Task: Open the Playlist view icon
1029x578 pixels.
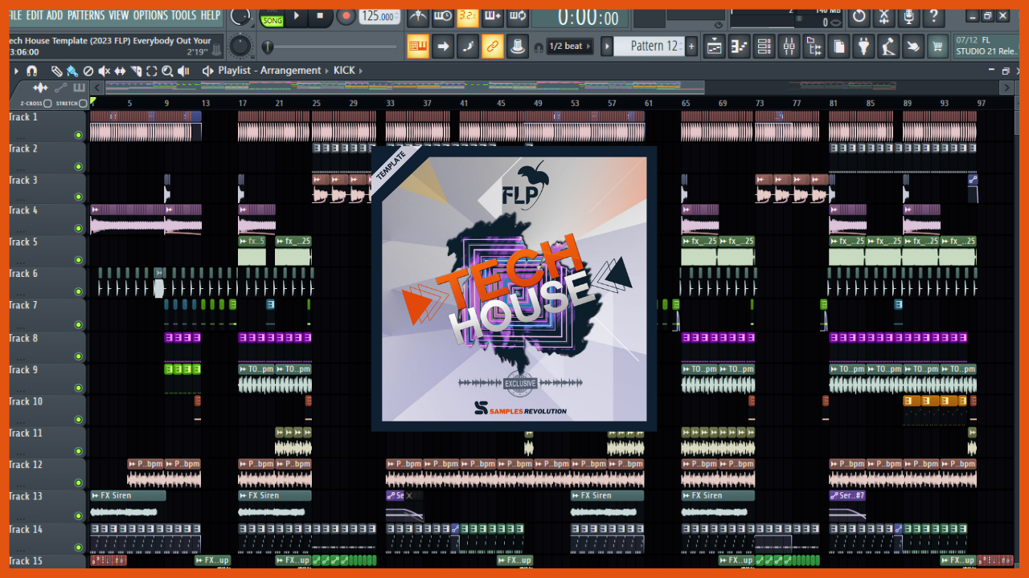Action: [714, 47]
